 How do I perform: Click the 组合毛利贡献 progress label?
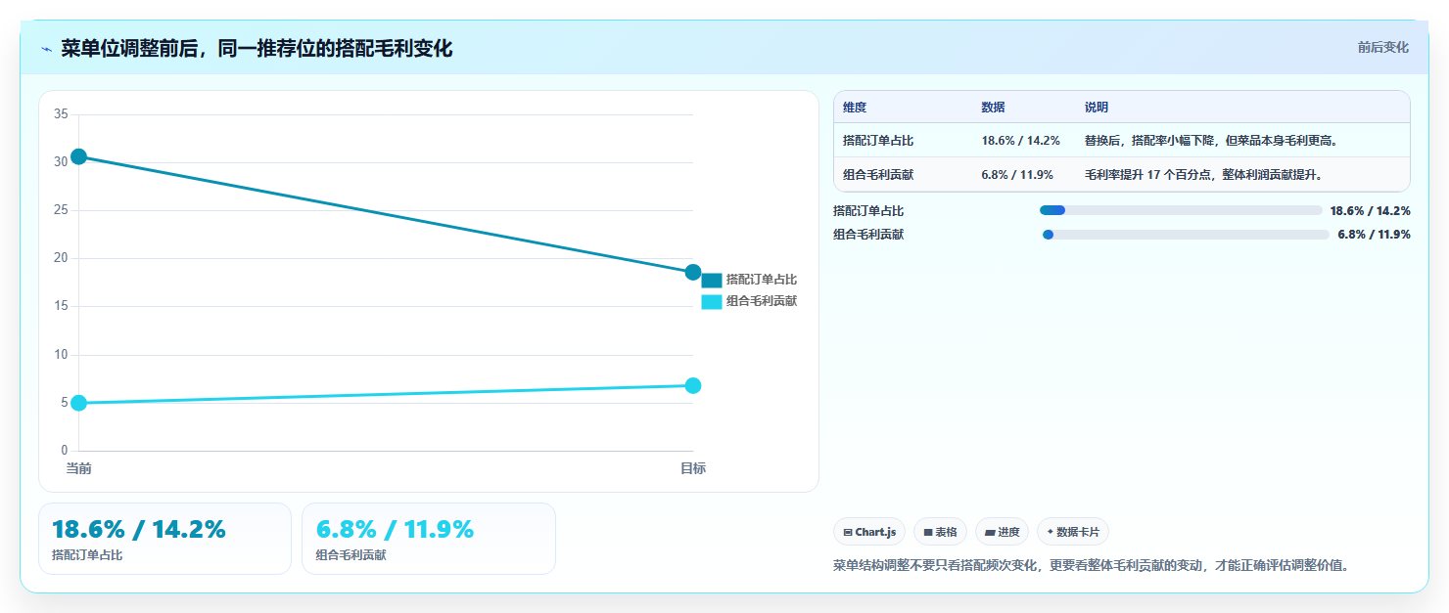tap(868, 235)
